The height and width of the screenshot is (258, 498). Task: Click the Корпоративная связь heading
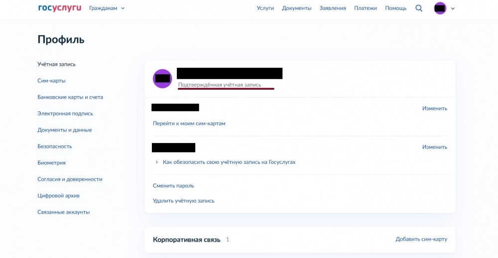click(186, 240)
